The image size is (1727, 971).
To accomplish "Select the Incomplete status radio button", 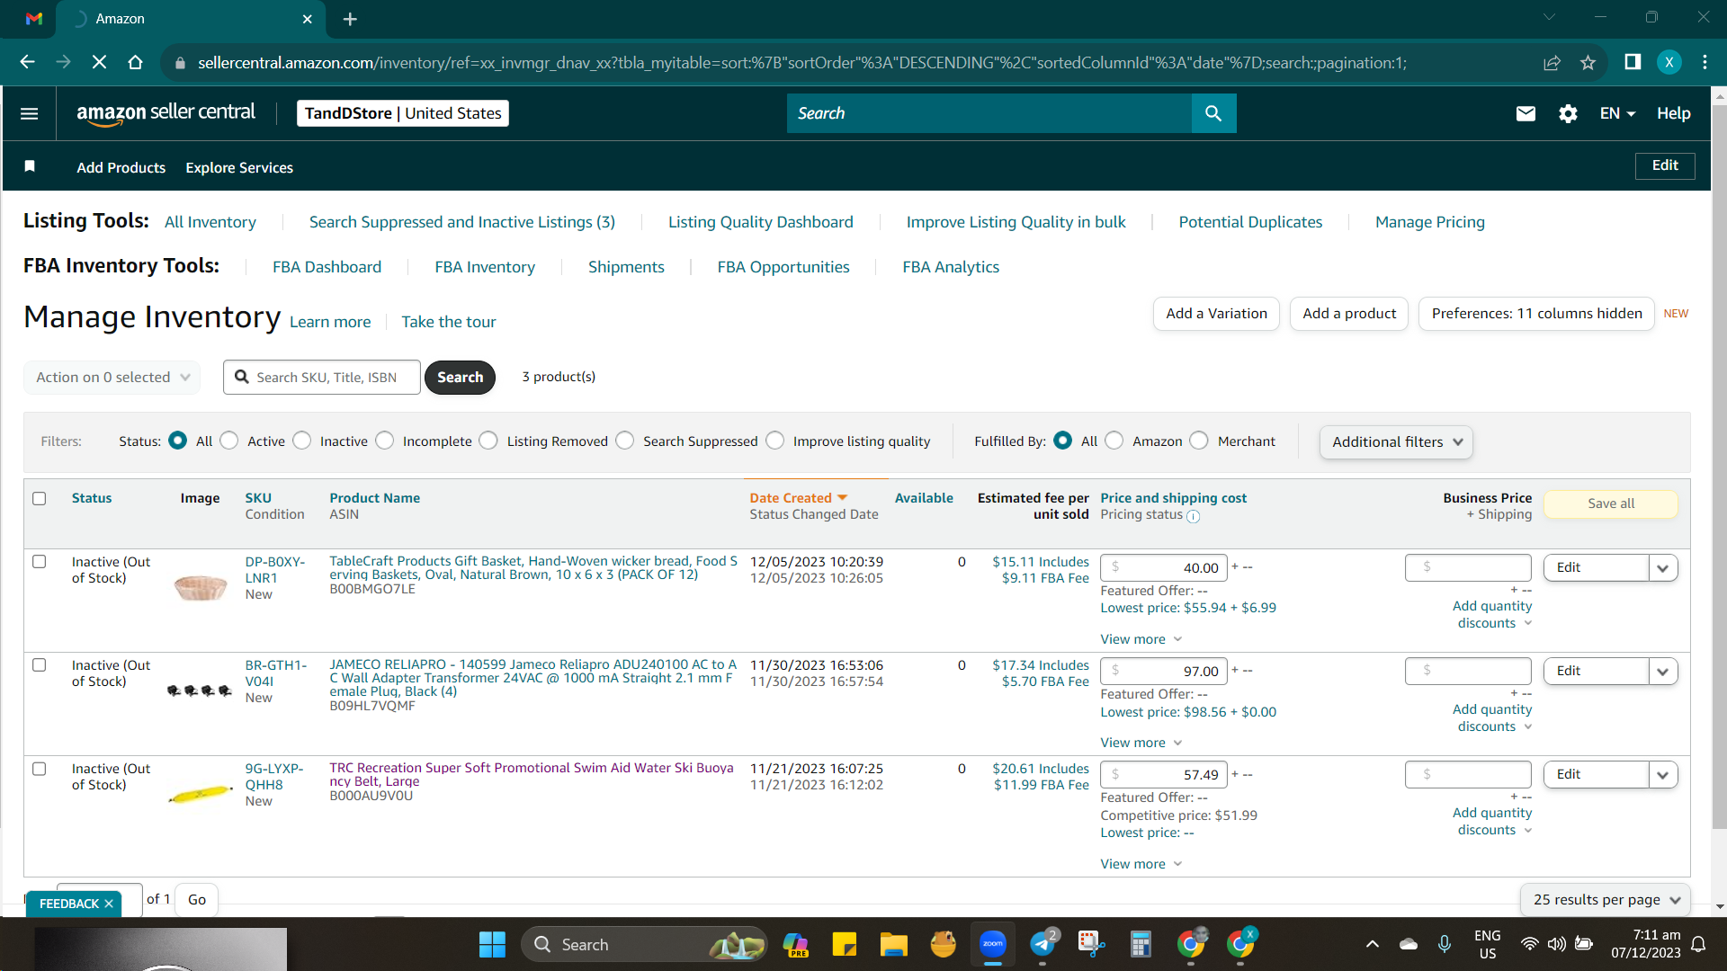I will (x=385, y=441).
